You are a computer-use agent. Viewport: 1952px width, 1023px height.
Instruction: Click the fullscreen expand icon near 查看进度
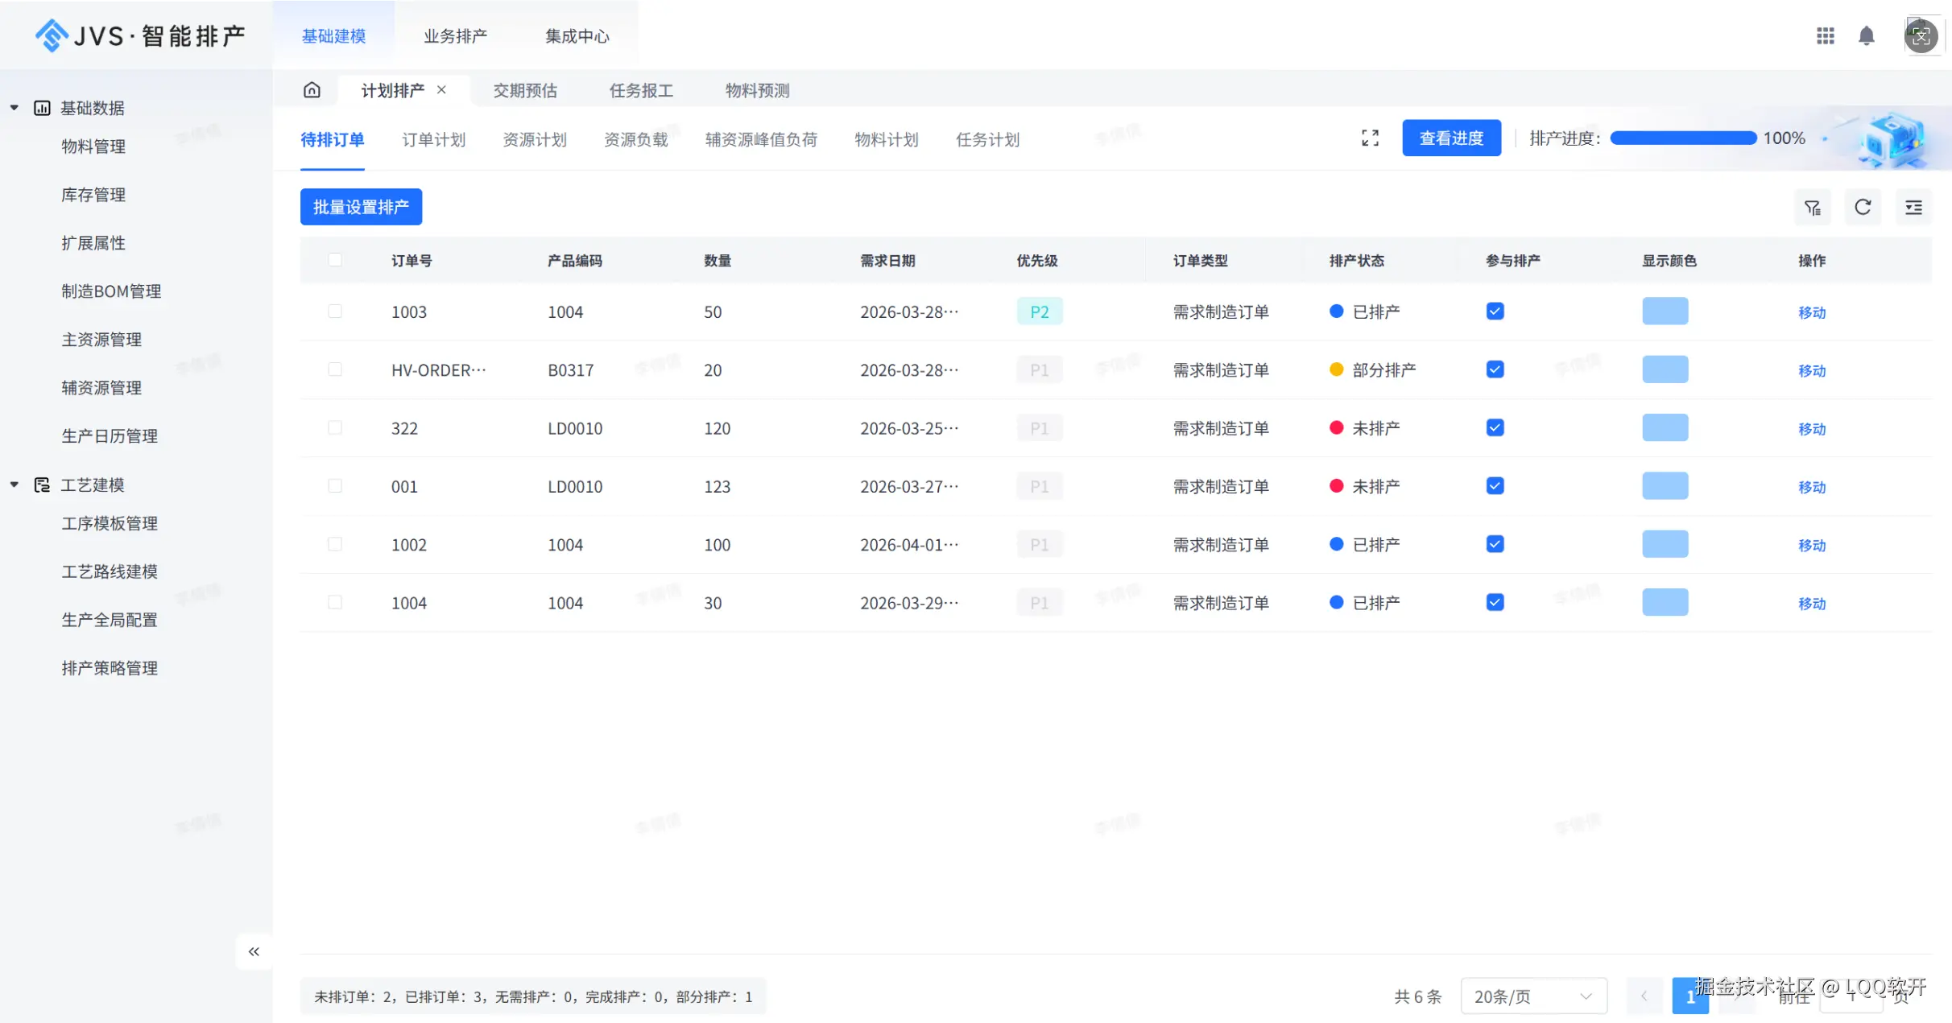pyautogui.click(x=1370, y=138)
